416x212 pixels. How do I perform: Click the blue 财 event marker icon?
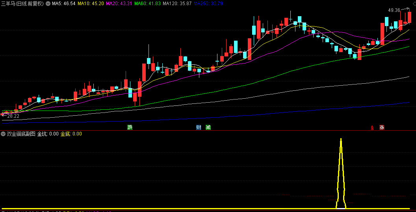pos(199,127)
